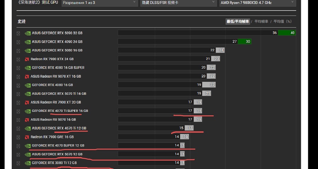Click the Radeon RX 7900 XTX minimum value 21
The height and width of the screenshot is (169, 318).
click(208, 59)
